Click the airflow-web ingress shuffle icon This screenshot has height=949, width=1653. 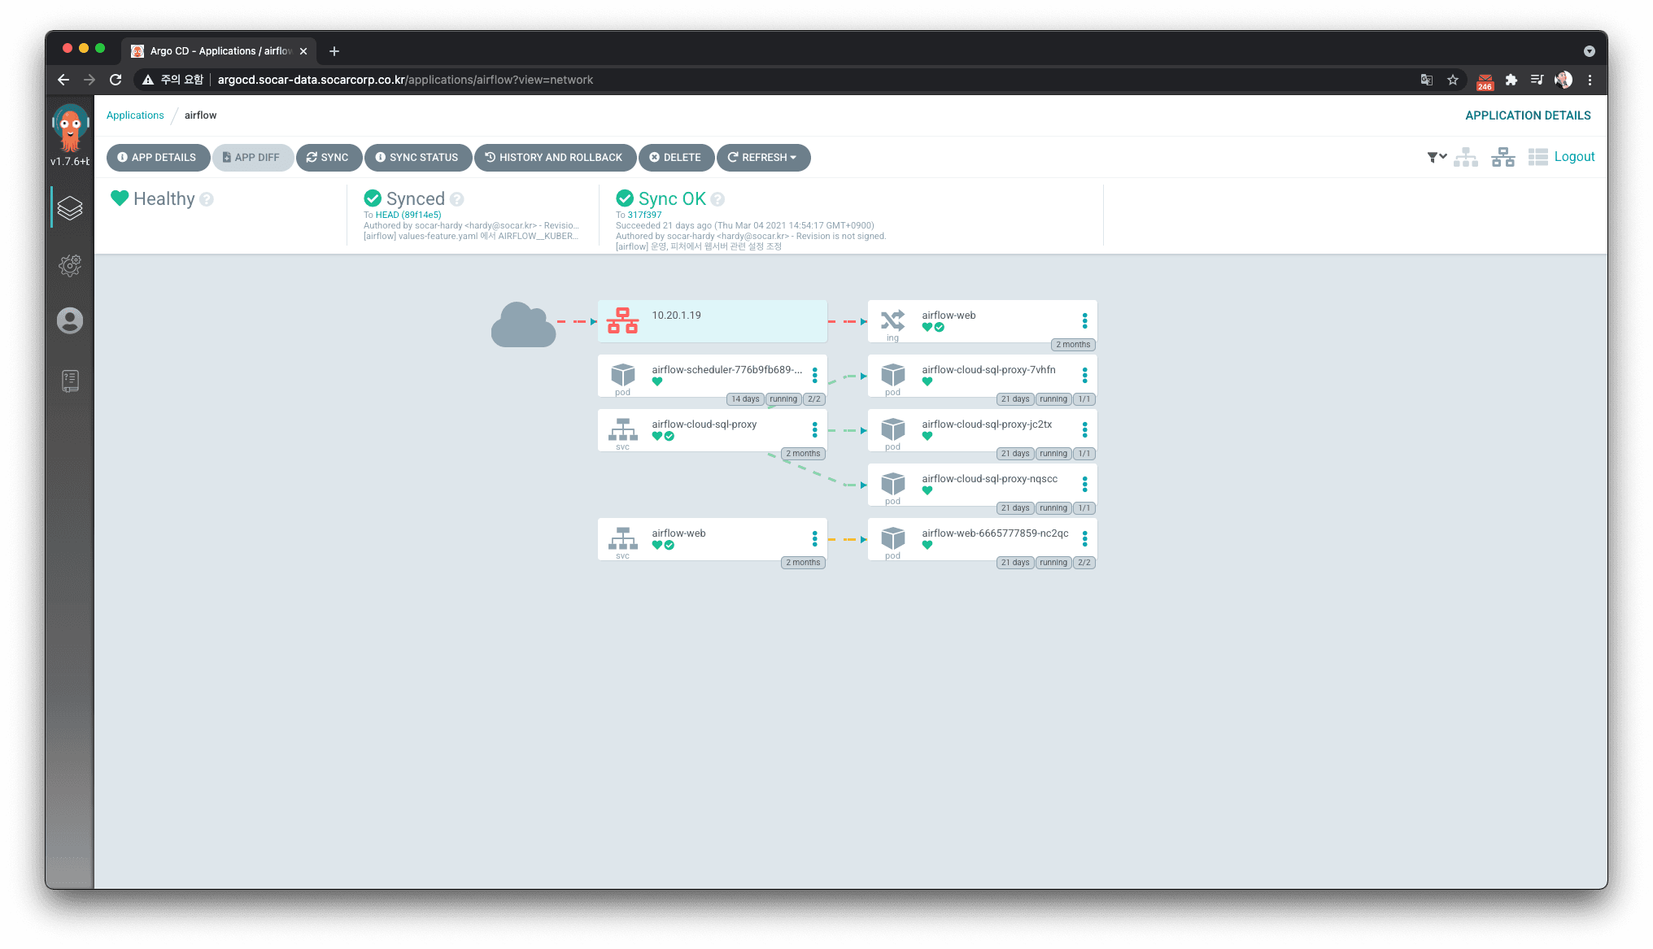(892, 320)
